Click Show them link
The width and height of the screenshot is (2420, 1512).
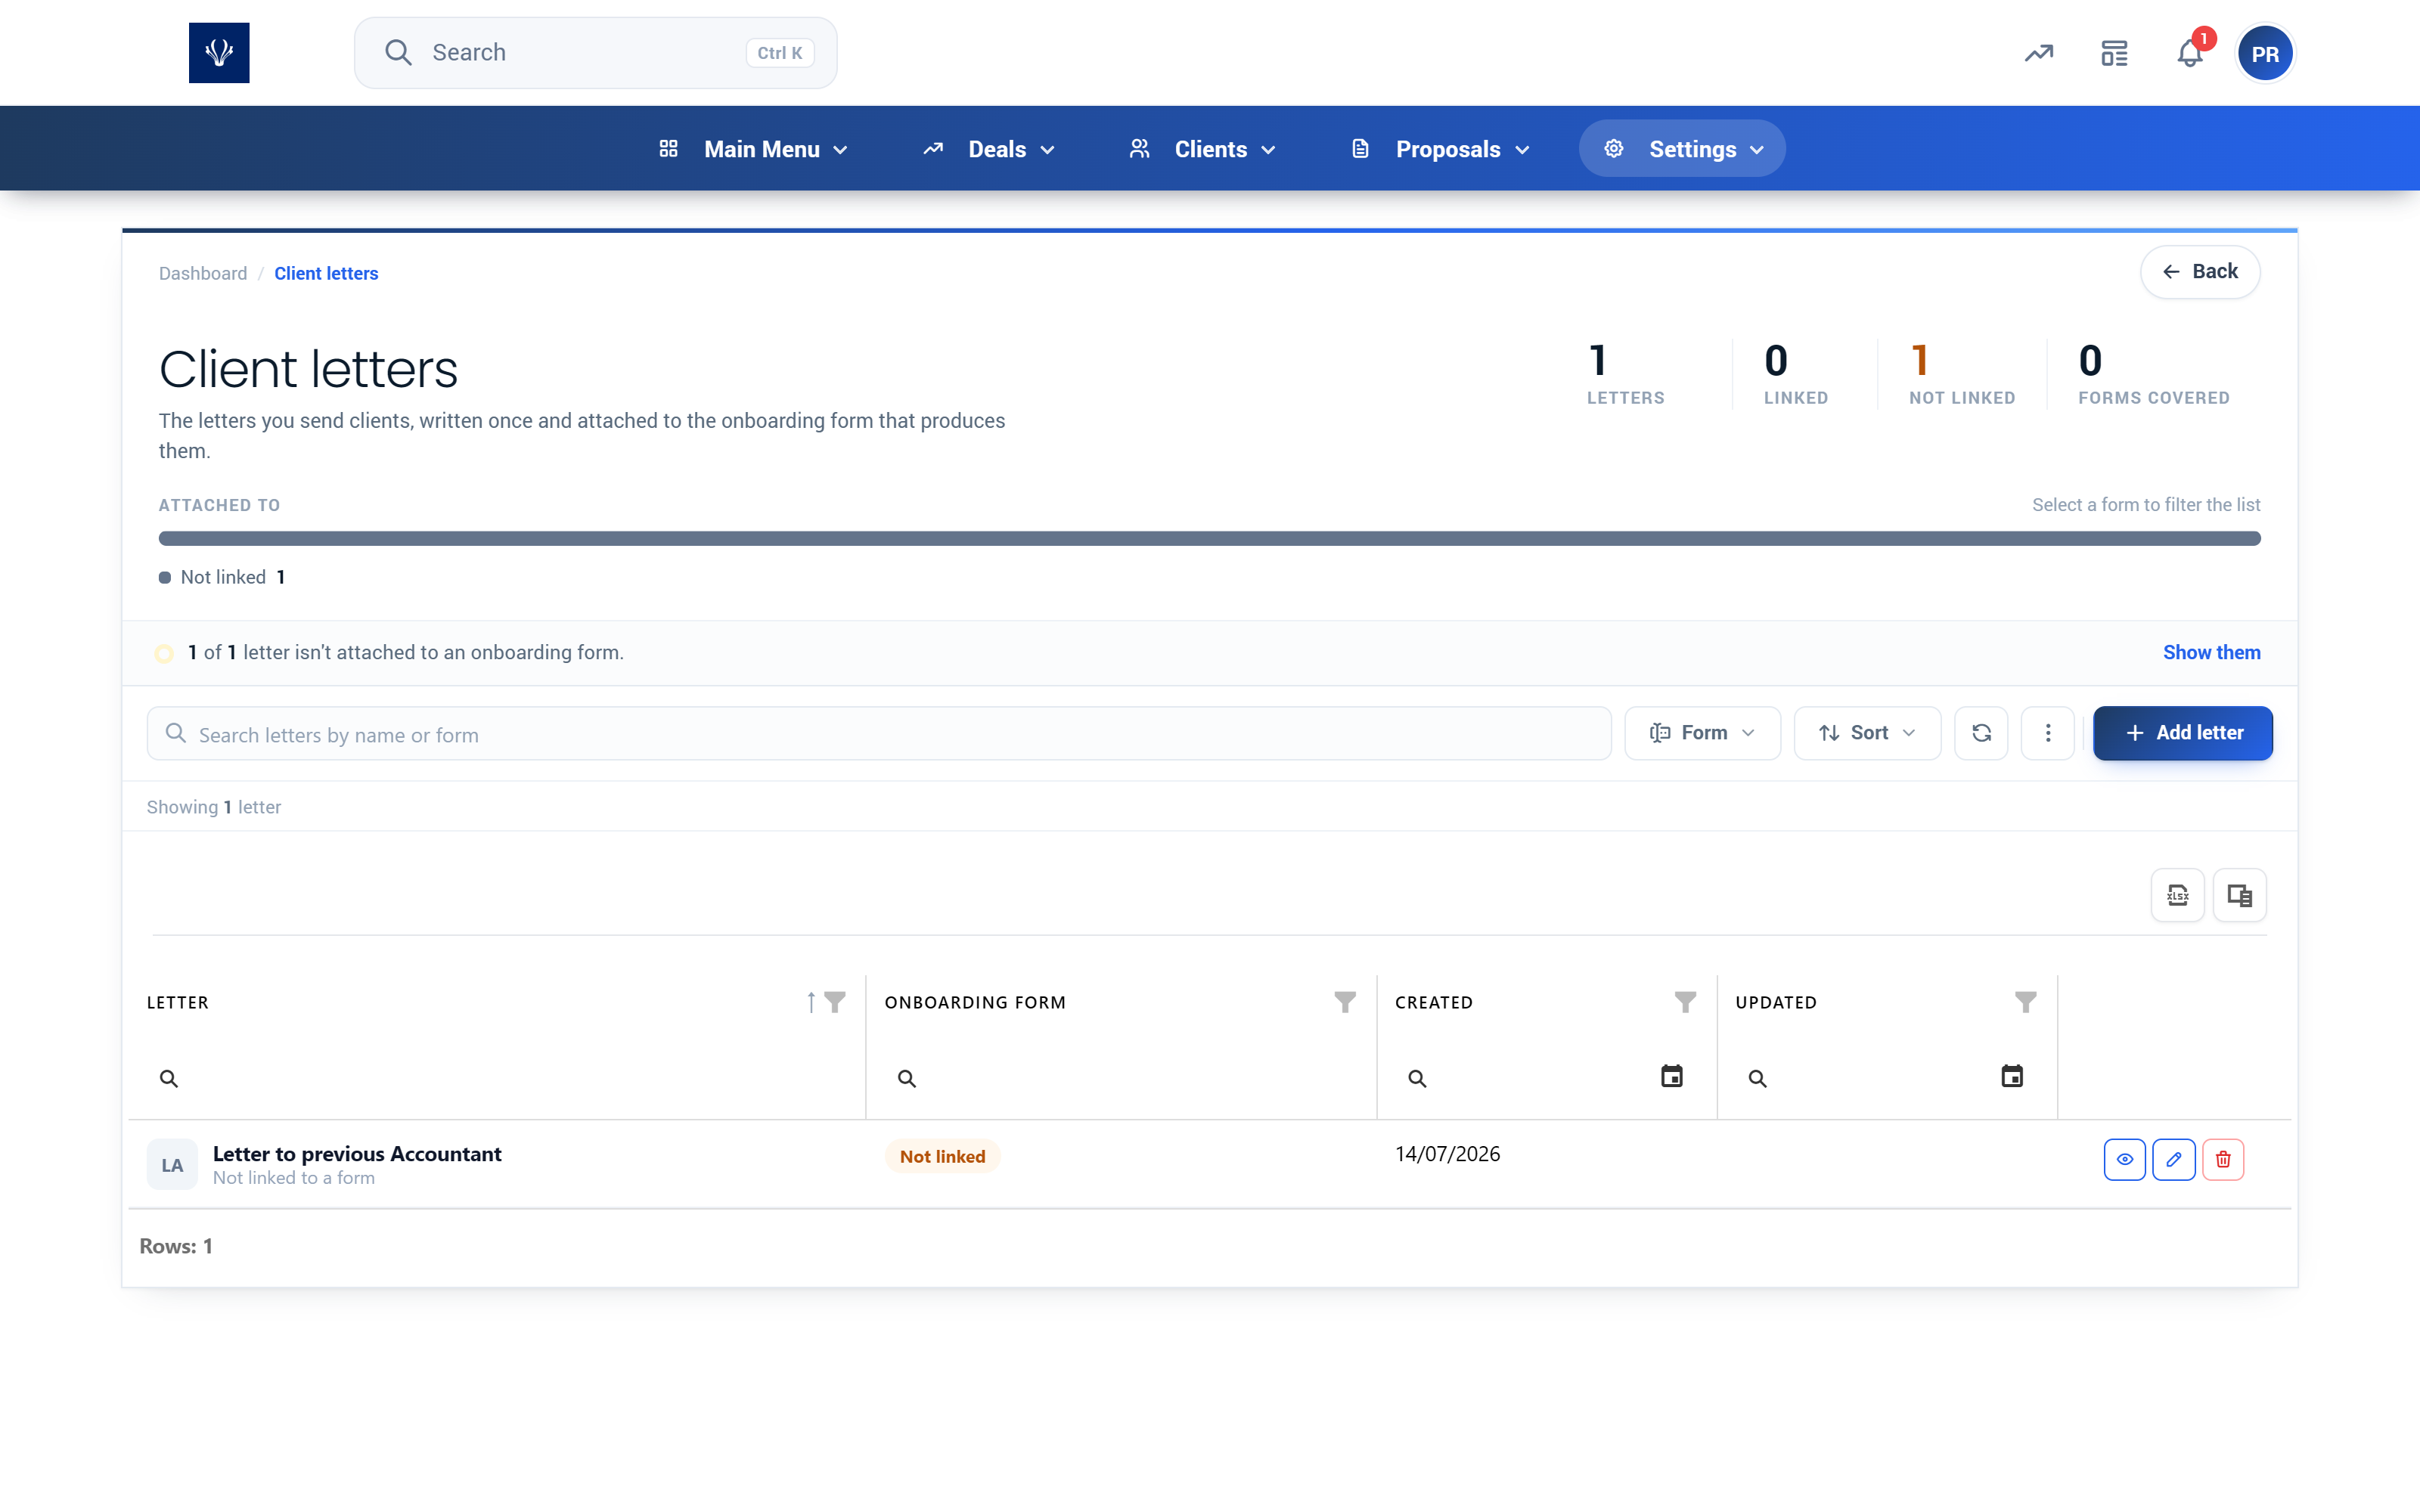tap(2211, 652)
